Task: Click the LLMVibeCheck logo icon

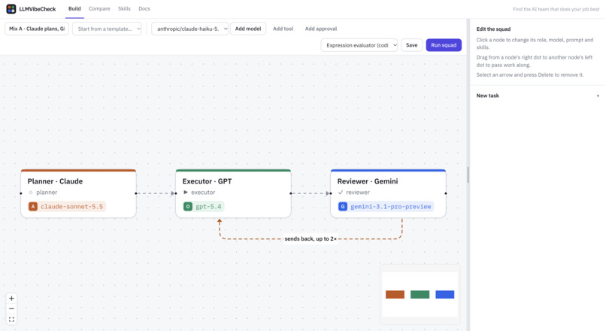Action: click(11, 8)
